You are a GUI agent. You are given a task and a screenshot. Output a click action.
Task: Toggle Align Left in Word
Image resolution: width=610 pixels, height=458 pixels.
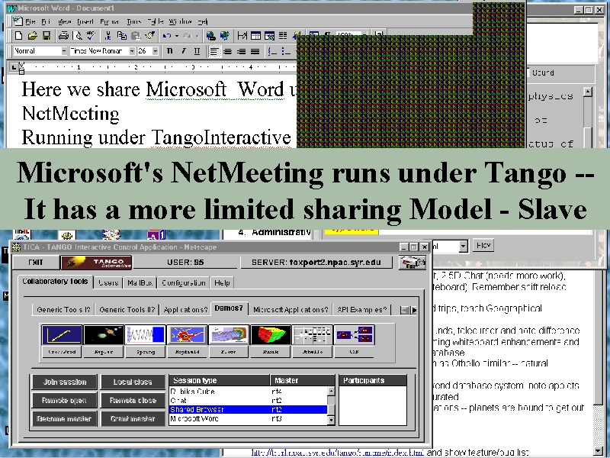click(213, 51)
